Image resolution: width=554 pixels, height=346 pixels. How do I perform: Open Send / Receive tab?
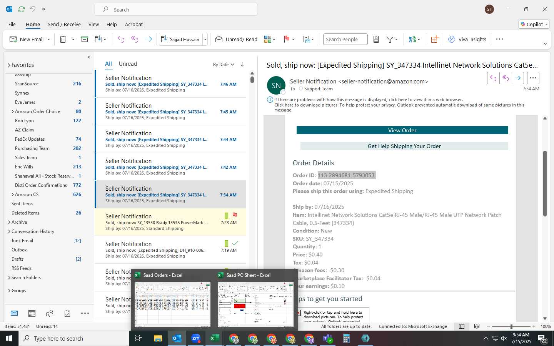click(x=64, y=24)
